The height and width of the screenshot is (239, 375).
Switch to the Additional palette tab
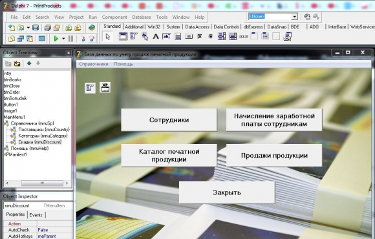134,26
